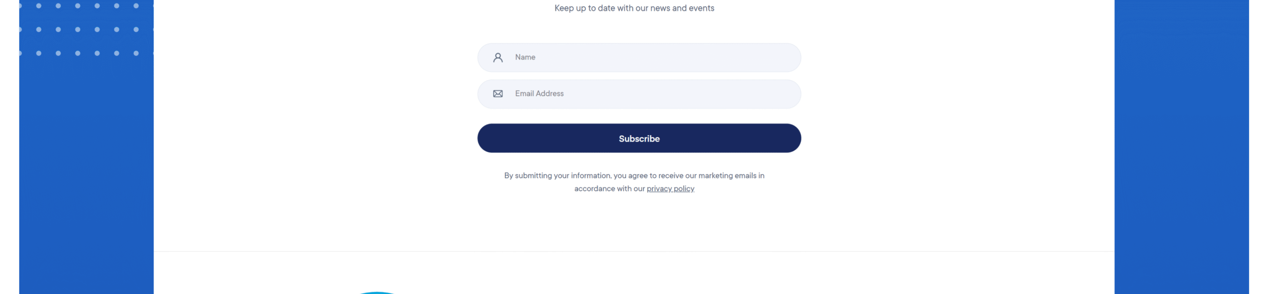Click the white dotted pattern decoration
Viewport: 1268px width, 294px height.
(x=86, y=29)
